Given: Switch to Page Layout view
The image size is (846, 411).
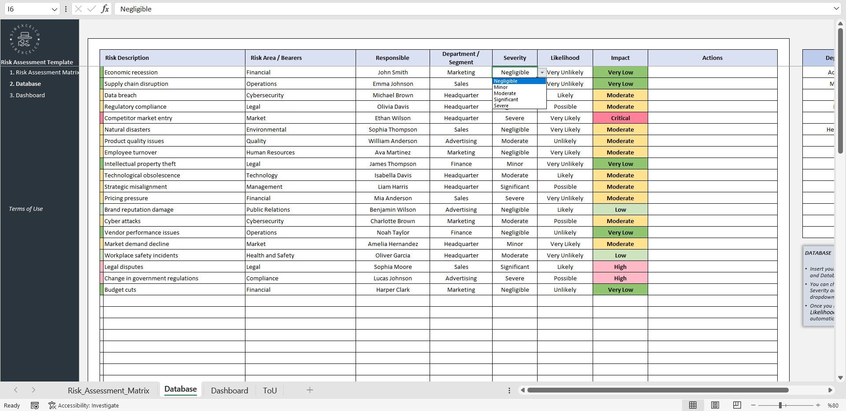Looking at the screenshot, I should [x=715, y=405].
